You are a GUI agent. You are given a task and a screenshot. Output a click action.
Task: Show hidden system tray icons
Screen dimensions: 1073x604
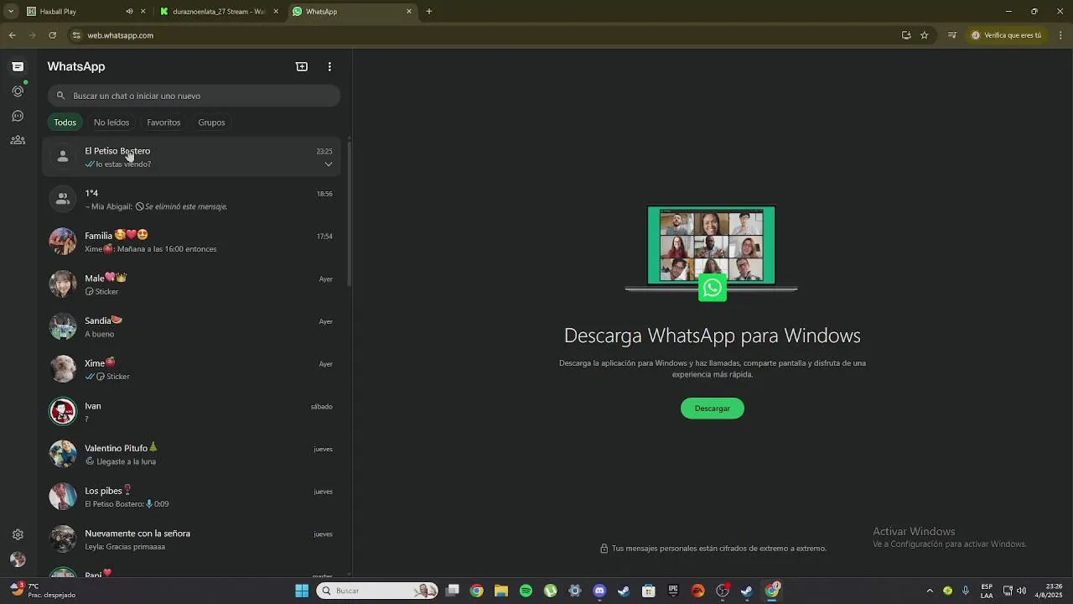(x=930, y=591)
